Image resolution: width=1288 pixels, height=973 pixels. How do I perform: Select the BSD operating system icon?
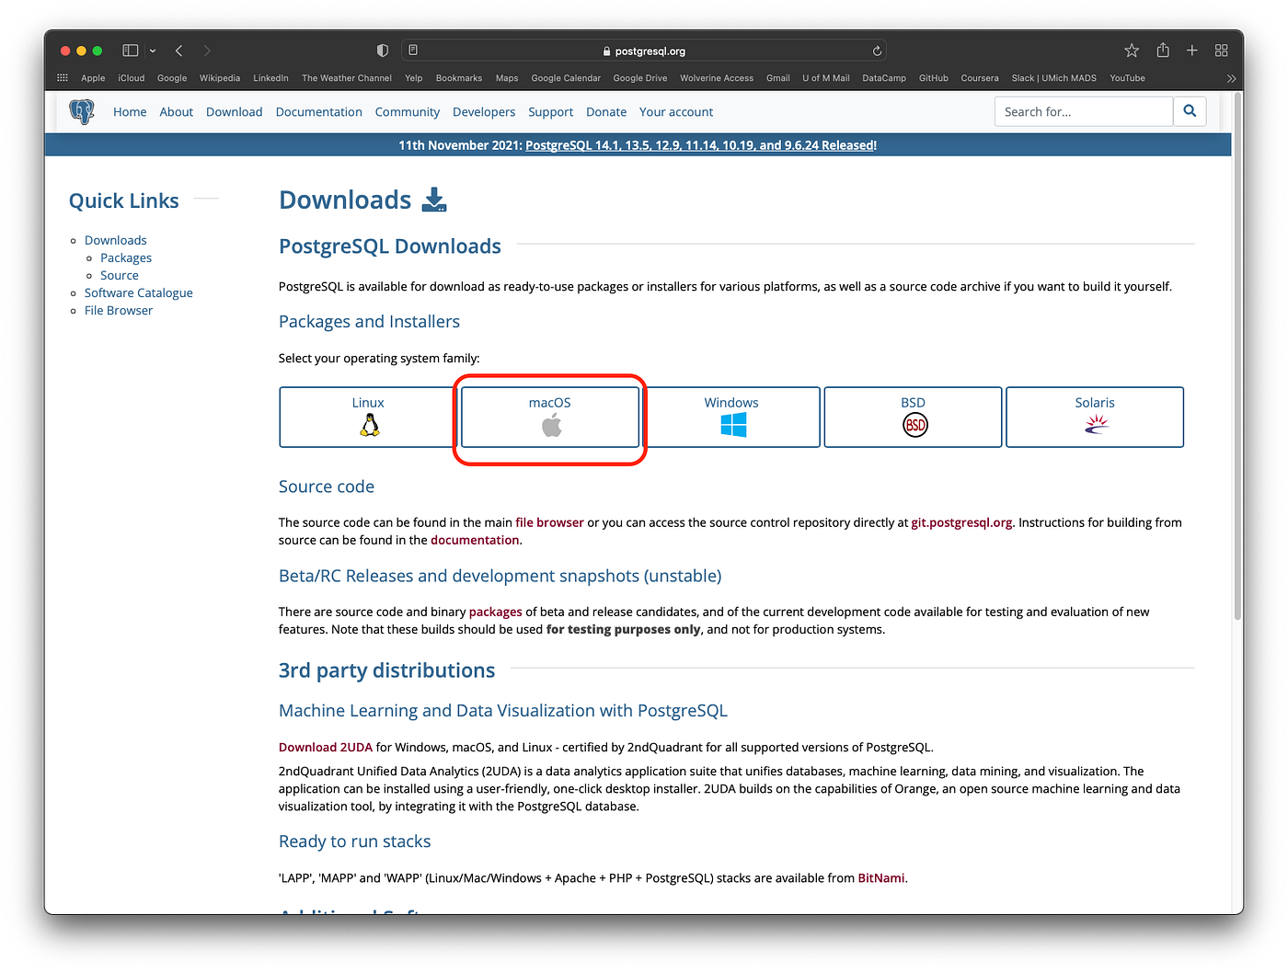click(913, 425)
